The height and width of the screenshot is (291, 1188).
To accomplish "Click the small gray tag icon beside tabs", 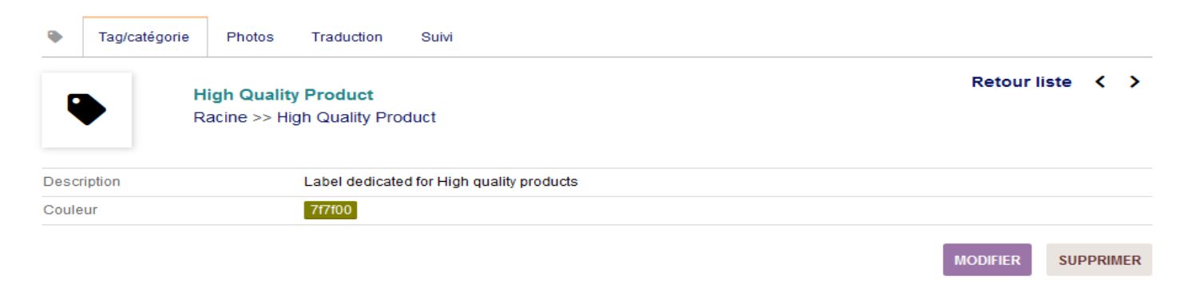I will 55,37.
